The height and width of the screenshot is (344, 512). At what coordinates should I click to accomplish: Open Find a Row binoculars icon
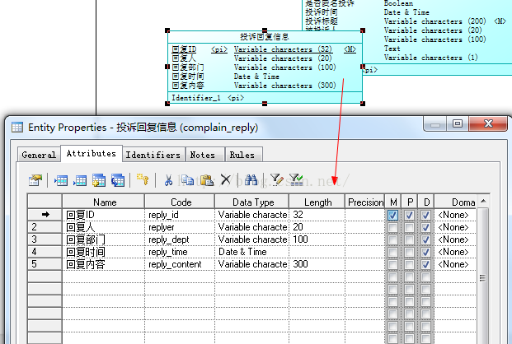251,179
